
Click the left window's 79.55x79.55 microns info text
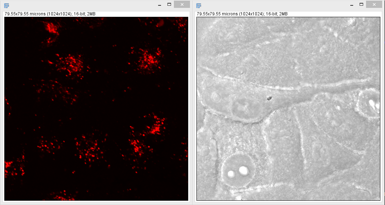[50, 14]
